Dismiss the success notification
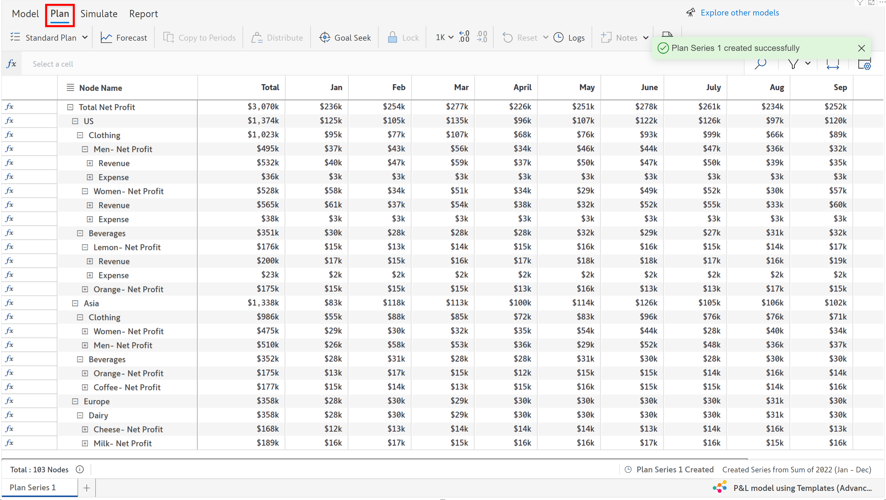 pos(861,48)
